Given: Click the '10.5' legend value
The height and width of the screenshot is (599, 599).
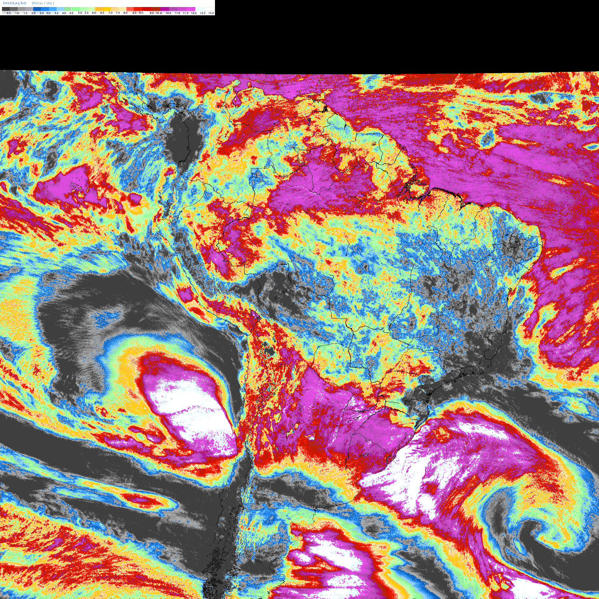Looking at the screenshot, I should click(x=168, y=13).
